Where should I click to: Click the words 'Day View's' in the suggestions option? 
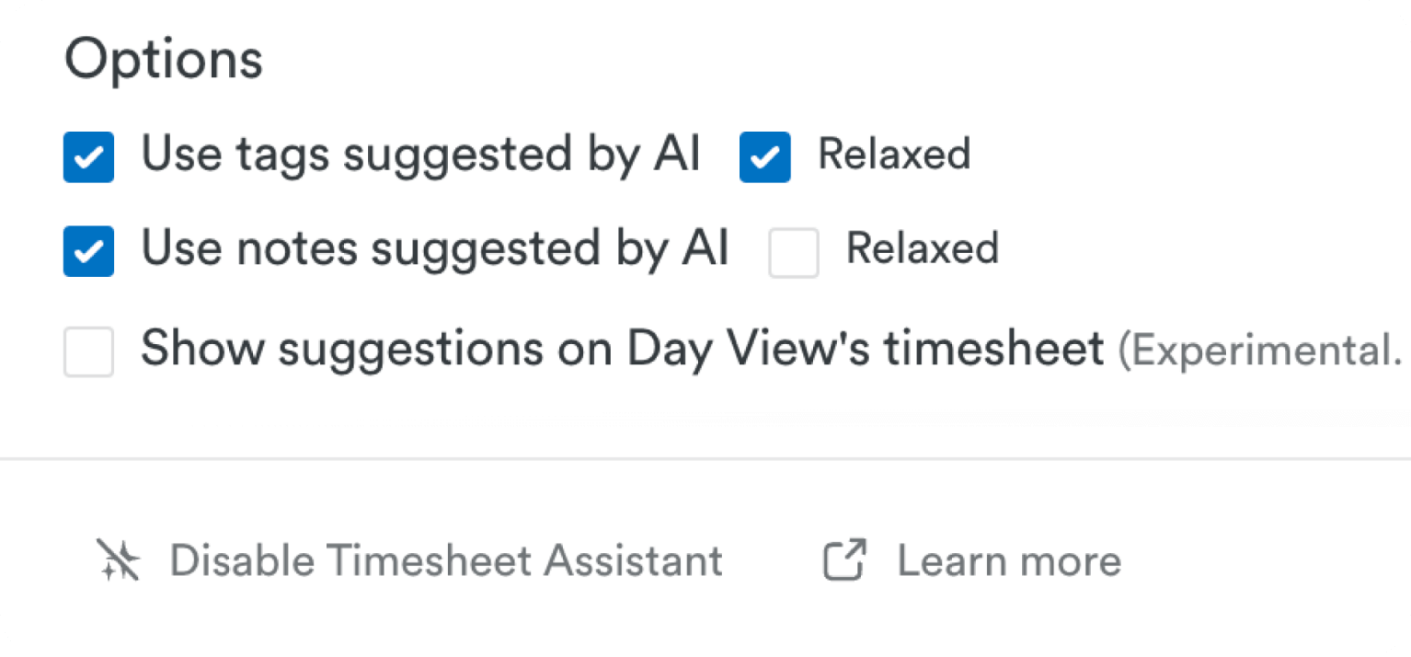(x=746, y=350)
